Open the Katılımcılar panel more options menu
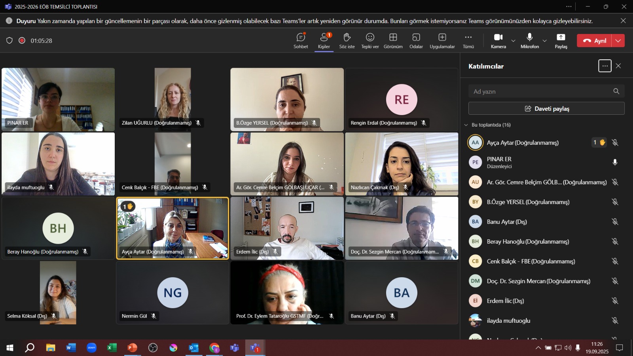 coord(605,66)
